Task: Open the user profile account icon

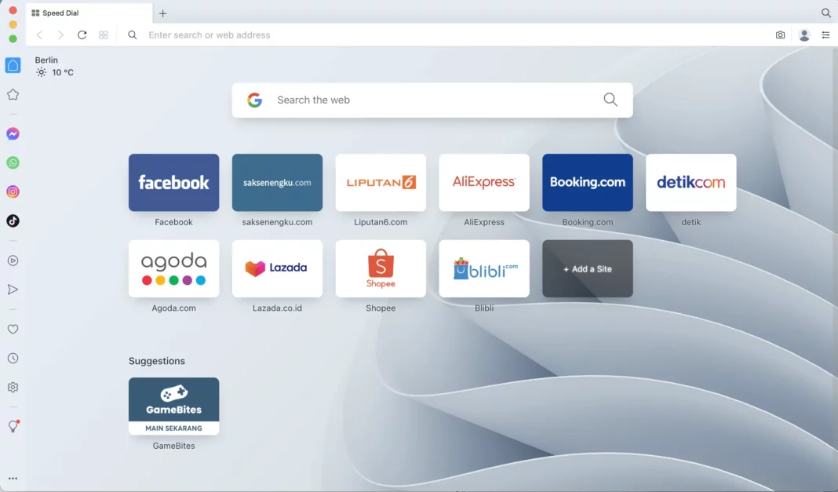Action: coord(804,35)
